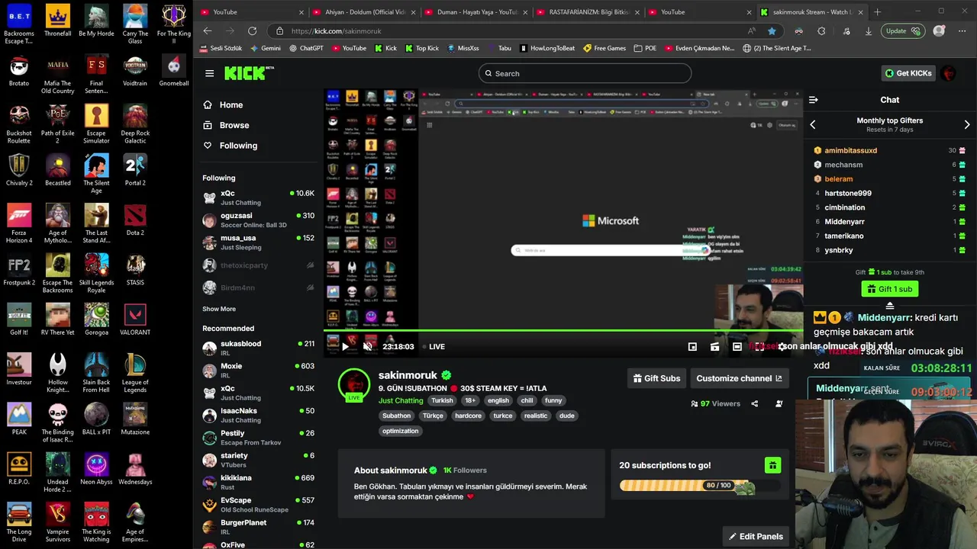Open a new browser tab

coord(877,12)
